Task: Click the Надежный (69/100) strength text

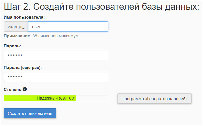Action: (x=56, y=98)
